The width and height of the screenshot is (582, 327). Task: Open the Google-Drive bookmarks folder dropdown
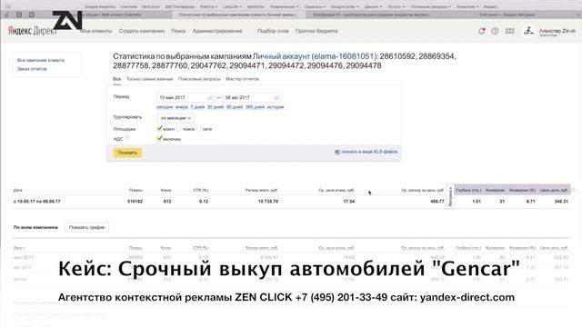tap(345, 6)
